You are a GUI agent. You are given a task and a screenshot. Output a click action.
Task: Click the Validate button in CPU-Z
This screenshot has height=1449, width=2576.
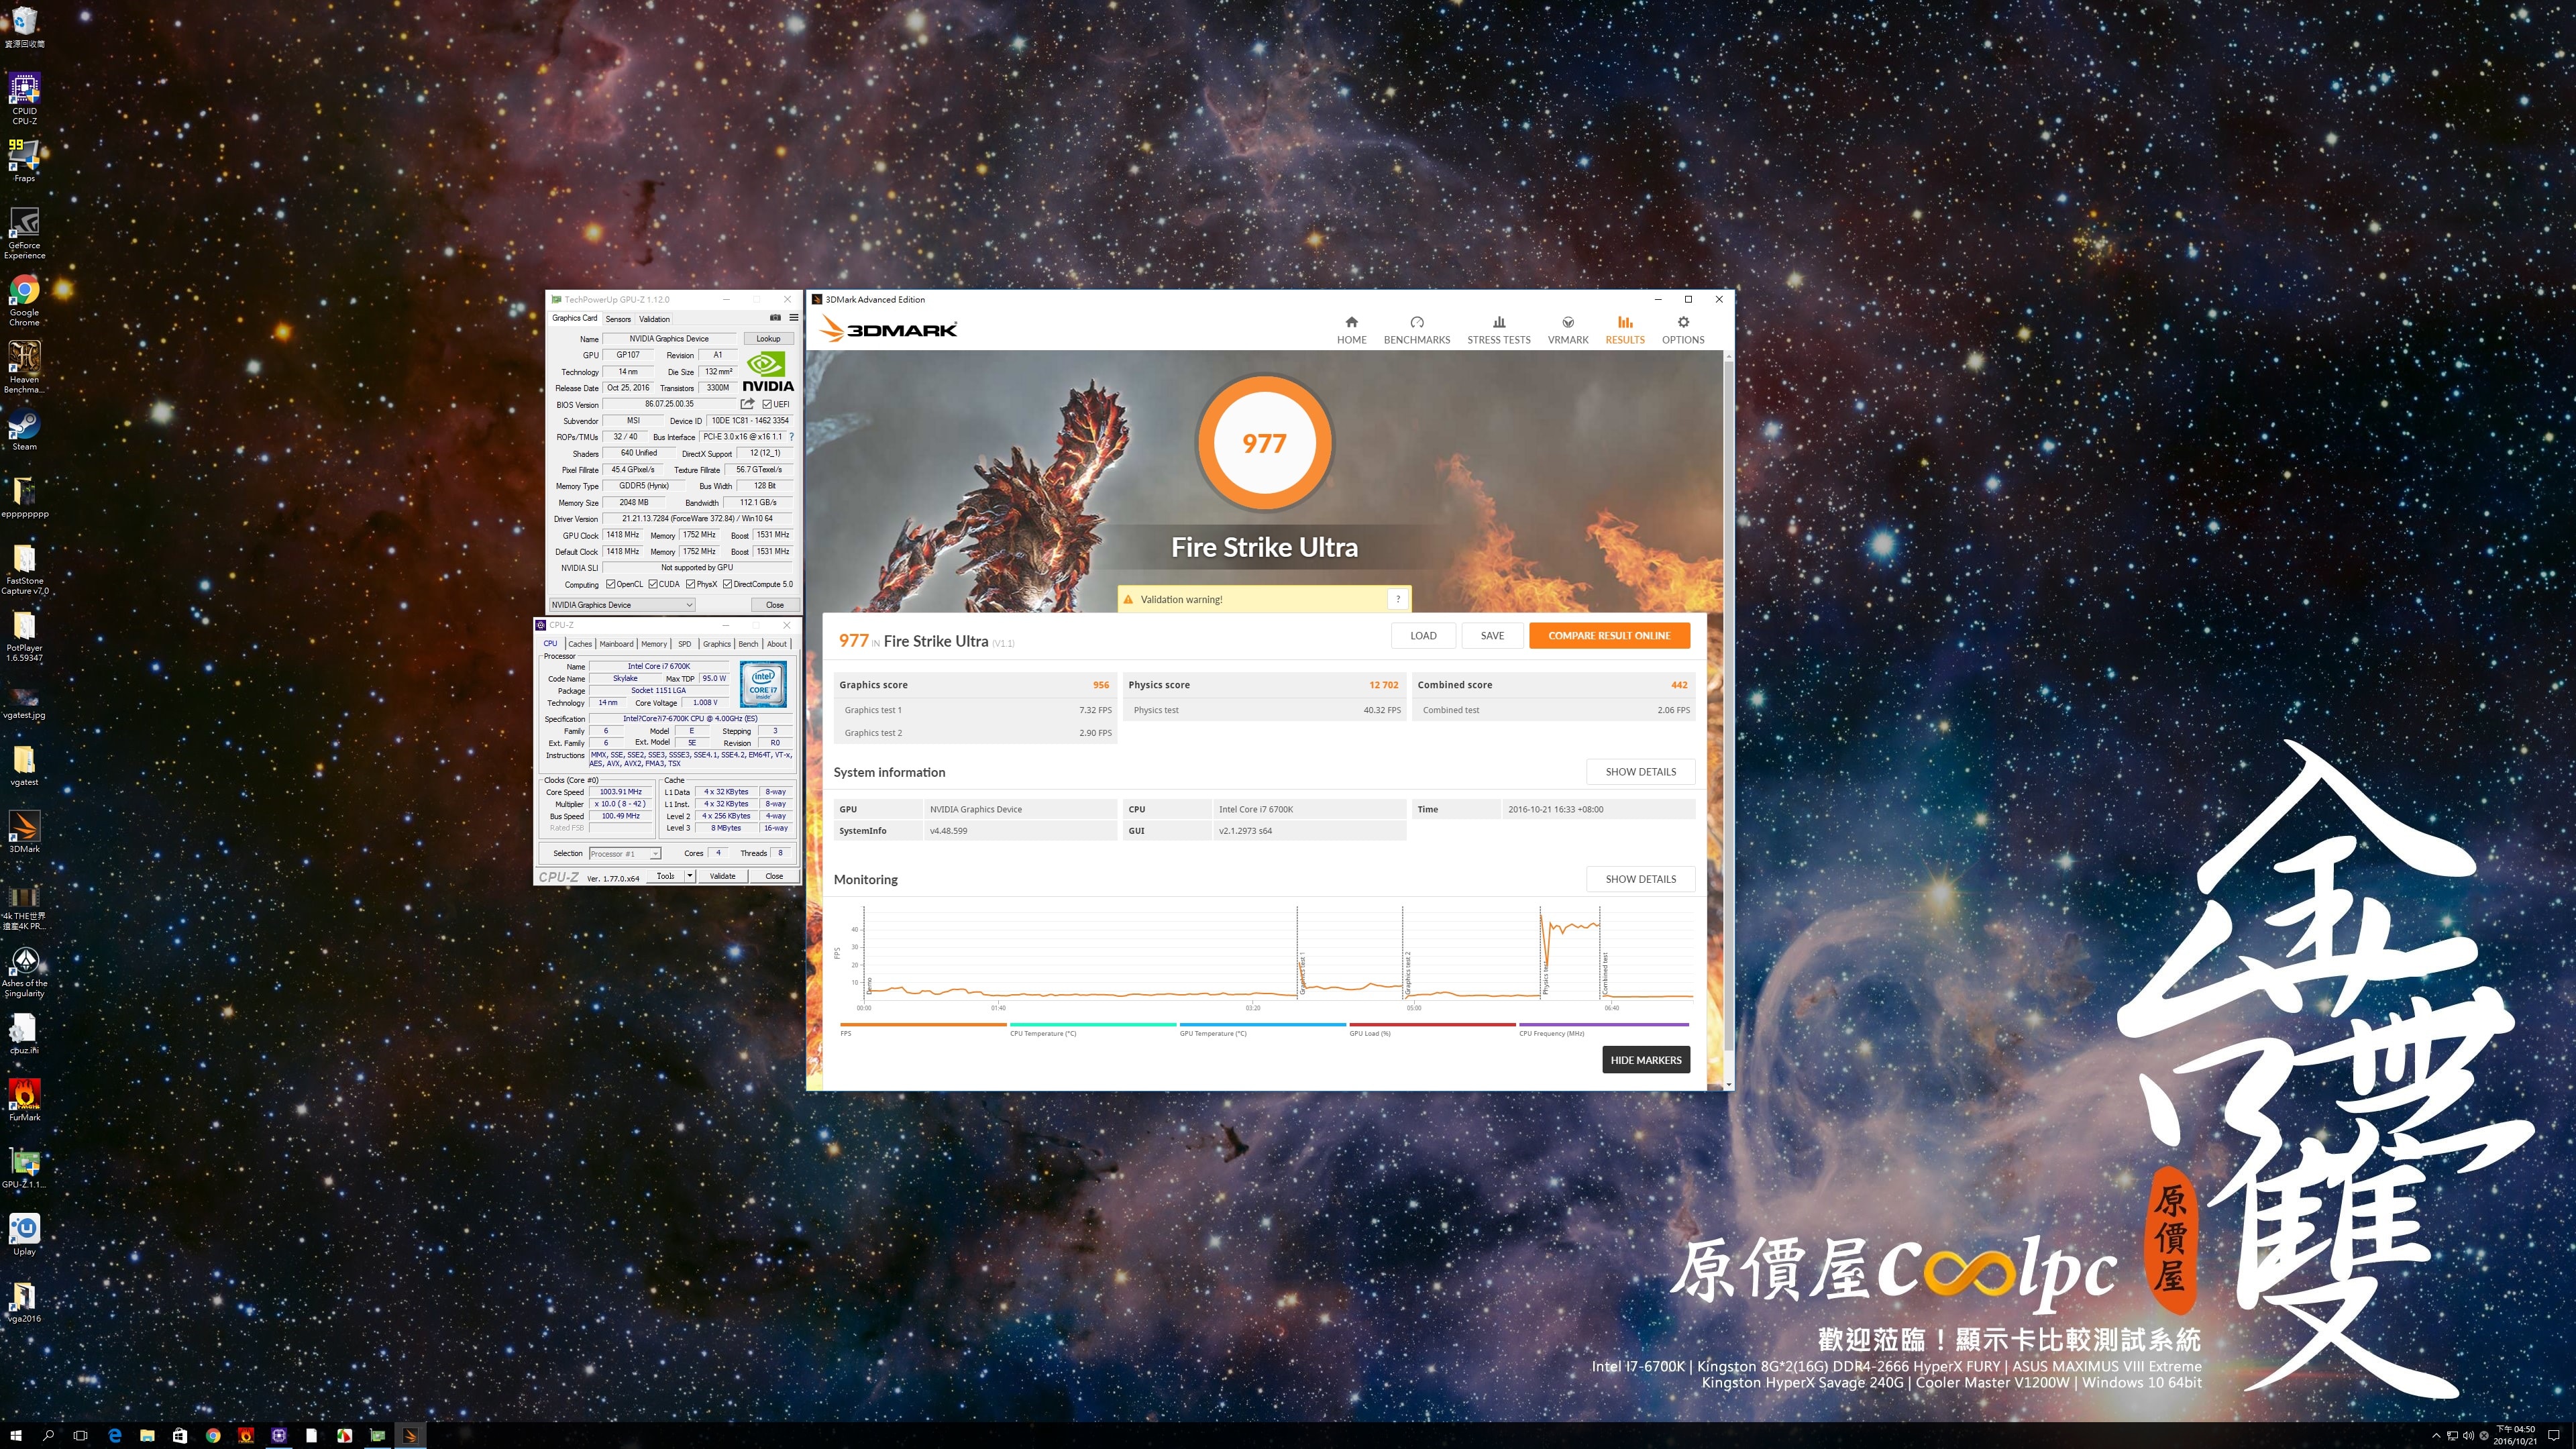(722, 876)
